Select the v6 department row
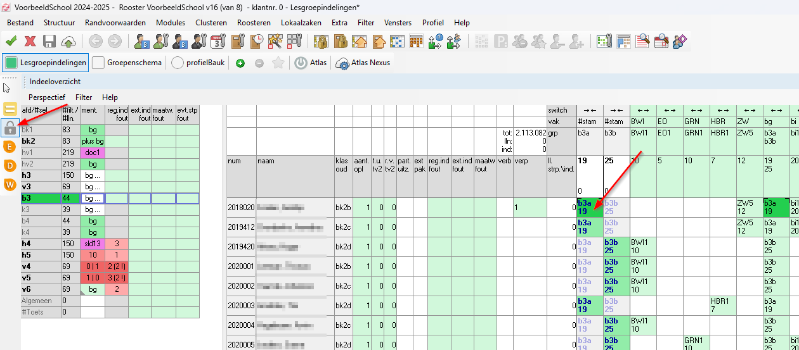Viewport: 799px width, 350px height. tap(110, 289)
